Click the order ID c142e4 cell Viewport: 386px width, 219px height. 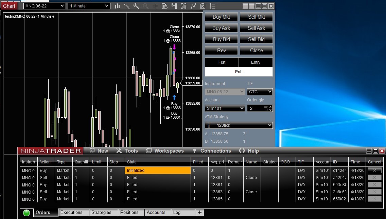(x=339, y=170)
